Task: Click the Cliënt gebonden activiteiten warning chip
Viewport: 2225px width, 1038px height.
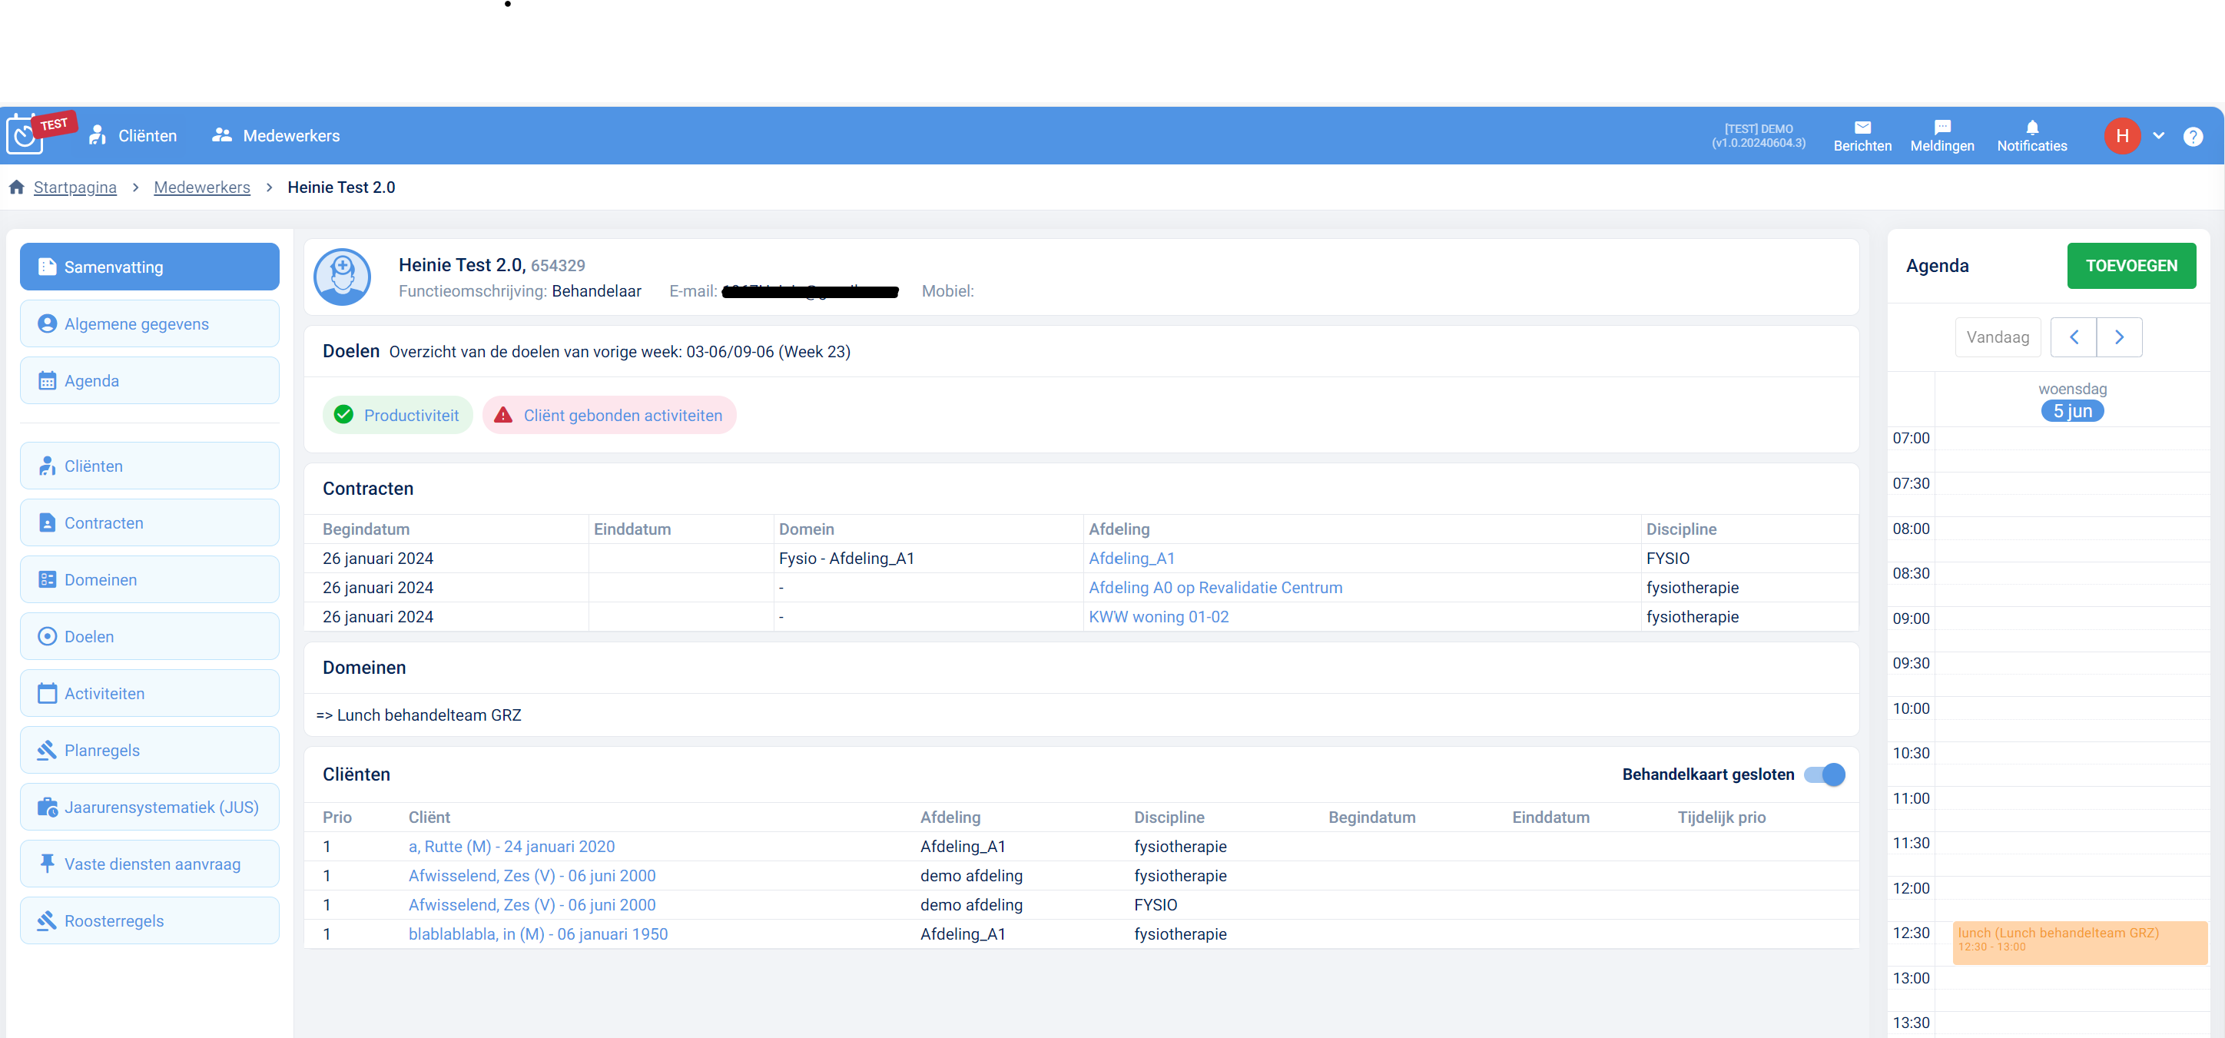Action: 609,416
